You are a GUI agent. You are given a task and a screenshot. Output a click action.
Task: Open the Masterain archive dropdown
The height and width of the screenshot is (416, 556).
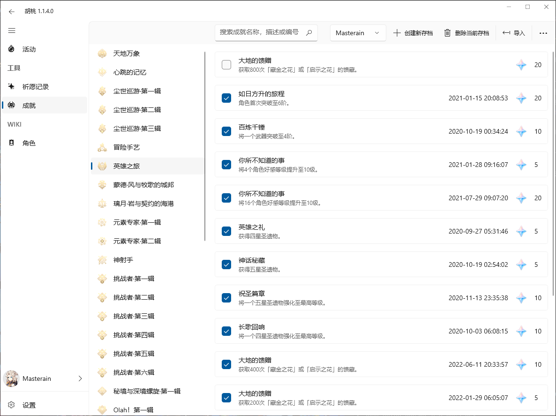[358, 33]
